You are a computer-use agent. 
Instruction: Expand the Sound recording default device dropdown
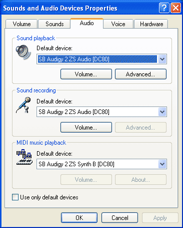point(162,112)
